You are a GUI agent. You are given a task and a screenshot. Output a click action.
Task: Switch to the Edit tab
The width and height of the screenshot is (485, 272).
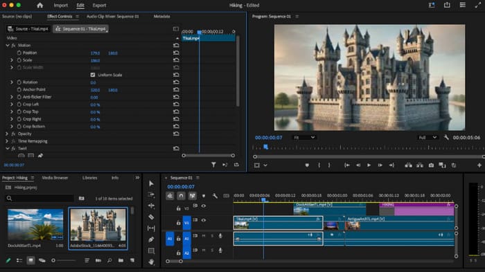click(x=80, y=6)
